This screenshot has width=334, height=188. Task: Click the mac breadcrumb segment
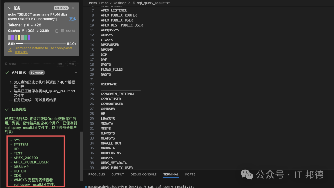click(x=105, y=3)
